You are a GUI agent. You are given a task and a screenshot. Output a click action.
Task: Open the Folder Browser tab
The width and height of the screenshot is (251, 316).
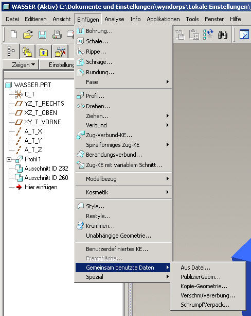coord(43,52)
